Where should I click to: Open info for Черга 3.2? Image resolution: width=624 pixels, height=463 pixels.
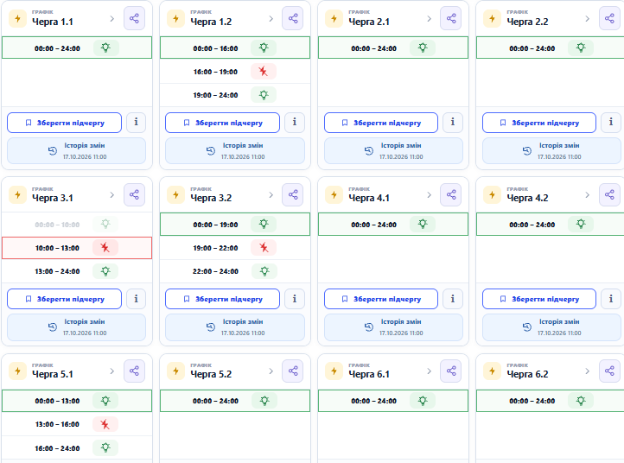coord(295,299)
